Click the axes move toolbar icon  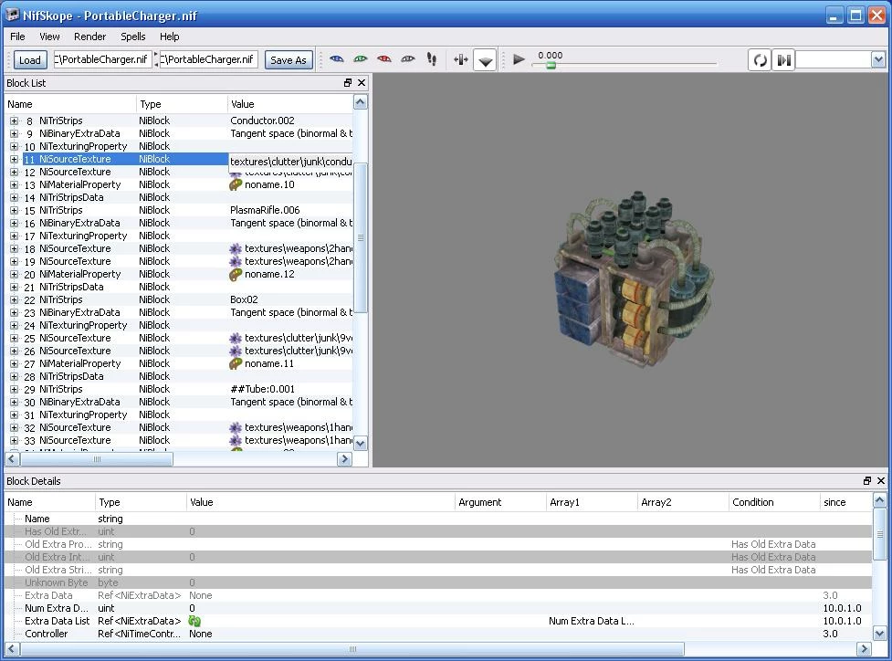point(461,59)
